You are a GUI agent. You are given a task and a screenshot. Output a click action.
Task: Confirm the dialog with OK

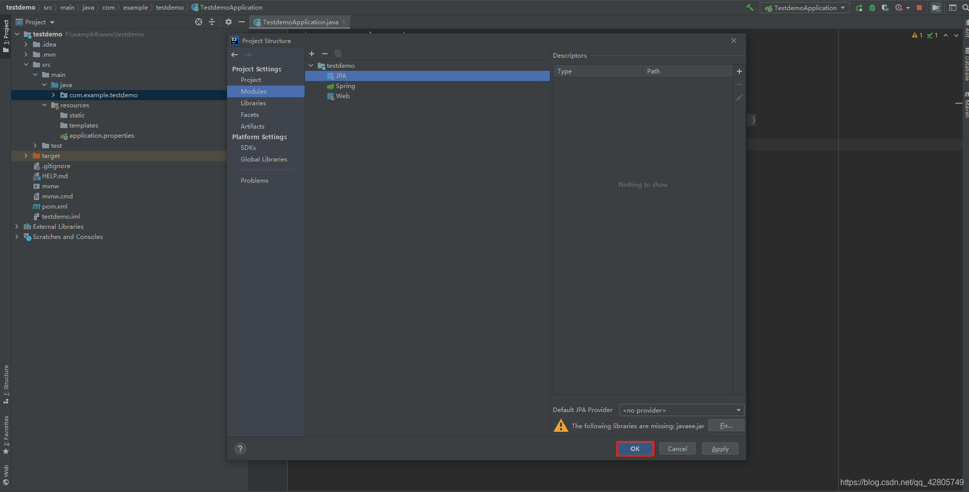(x=635, y=449)
